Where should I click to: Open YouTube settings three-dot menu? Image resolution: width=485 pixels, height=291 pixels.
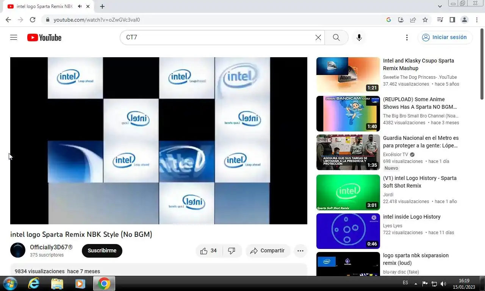407,38
